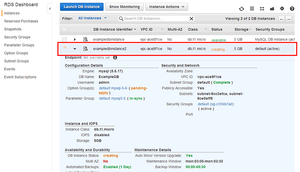This screenshot has height=172, width=300.
Task: Collapse the RDS Dashboard sidebar
Action: pos(50,9)
